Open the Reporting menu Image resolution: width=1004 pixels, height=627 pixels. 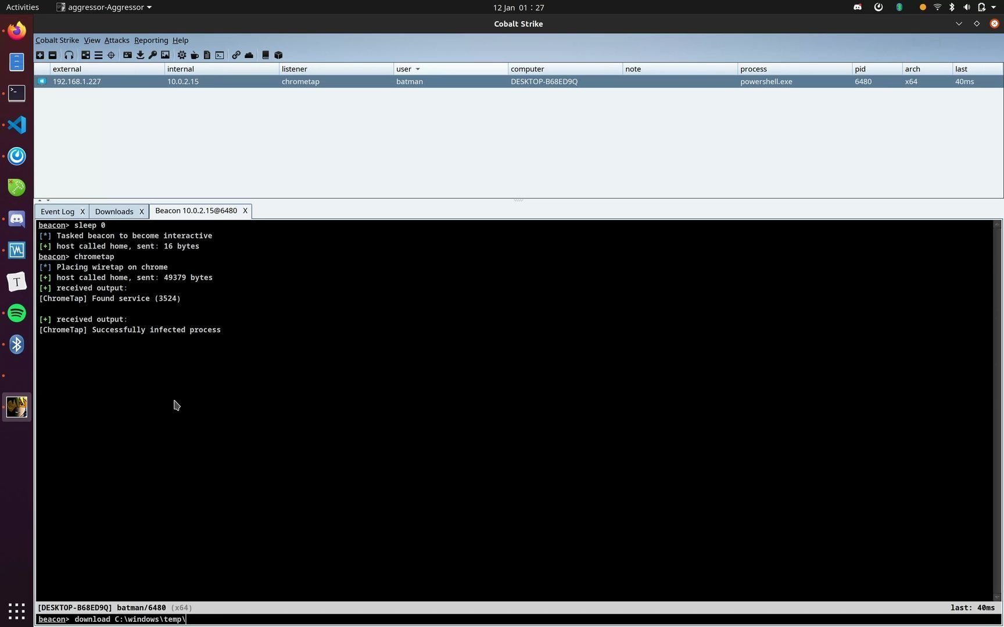[151, 40]
